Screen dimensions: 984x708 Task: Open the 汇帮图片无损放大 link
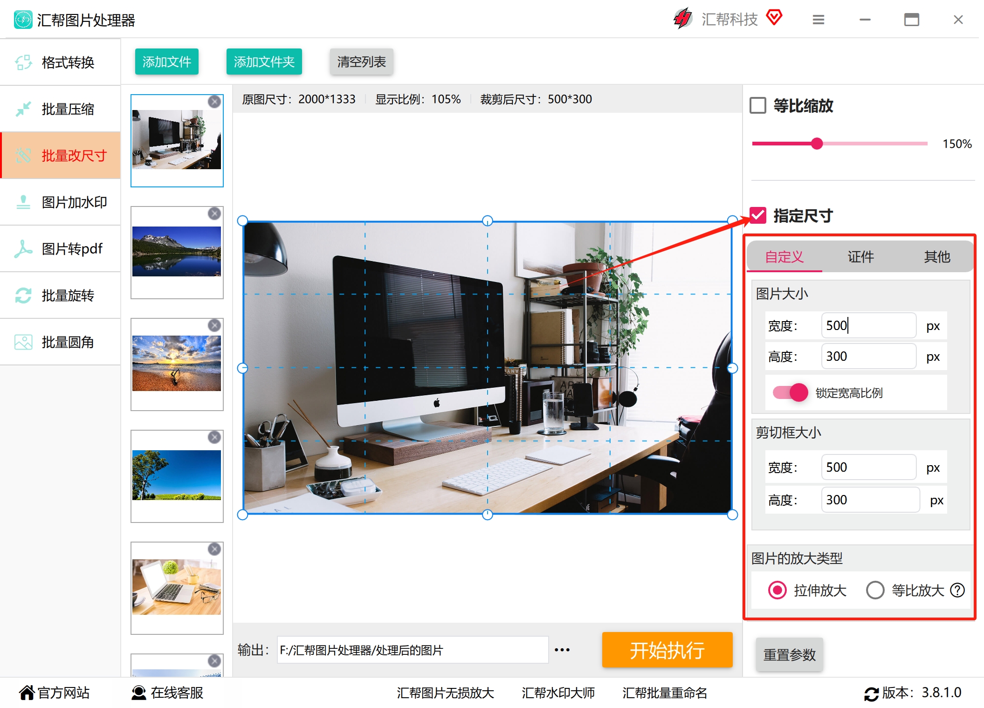click(x=445, y=693)
